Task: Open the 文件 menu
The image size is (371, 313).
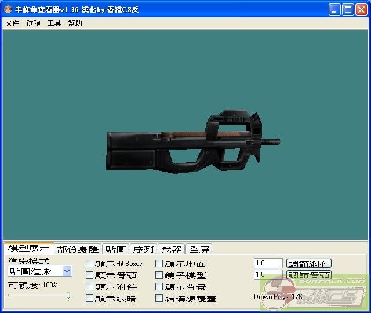Action: click(x=12, y=23)
